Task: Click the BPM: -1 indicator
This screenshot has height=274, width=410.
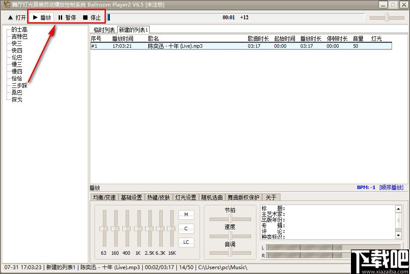Action: (366, 187)
